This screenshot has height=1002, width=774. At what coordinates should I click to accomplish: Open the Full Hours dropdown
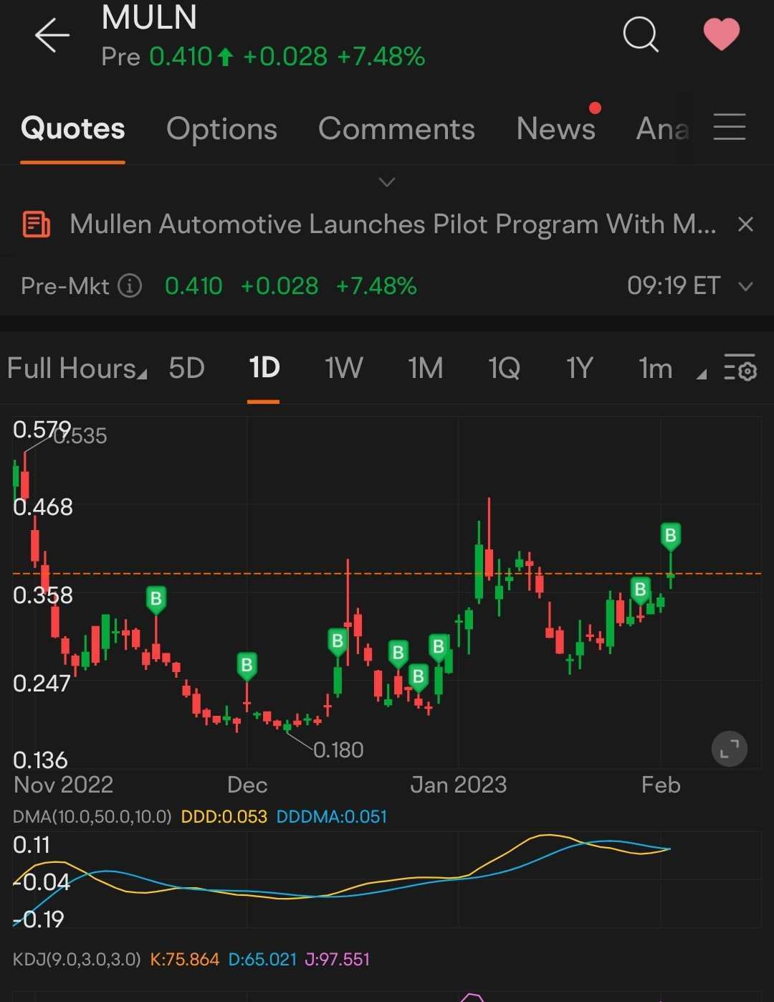(x=77, y=369)
